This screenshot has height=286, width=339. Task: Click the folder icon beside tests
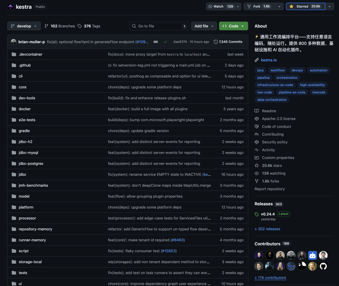(14, 273)
